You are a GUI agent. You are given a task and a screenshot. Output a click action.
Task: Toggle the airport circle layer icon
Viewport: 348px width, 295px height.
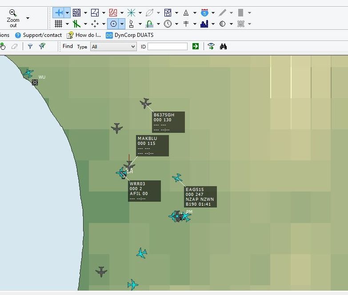113,24
